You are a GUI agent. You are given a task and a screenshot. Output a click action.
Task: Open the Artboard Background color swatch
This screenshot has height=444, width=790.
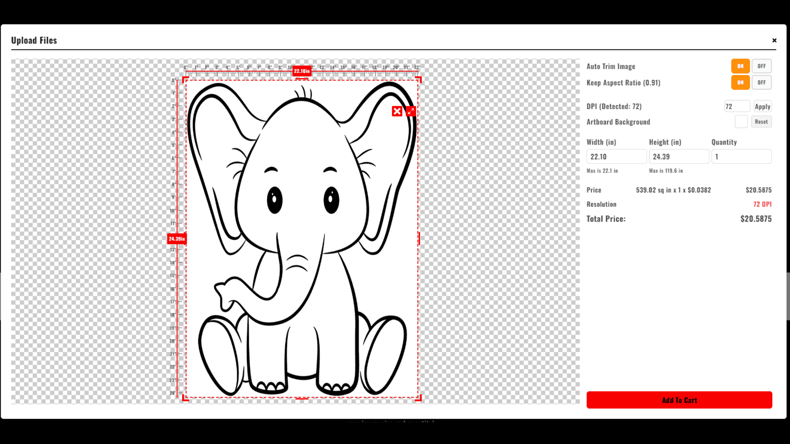pyautogui.click(x=741, y=122)
